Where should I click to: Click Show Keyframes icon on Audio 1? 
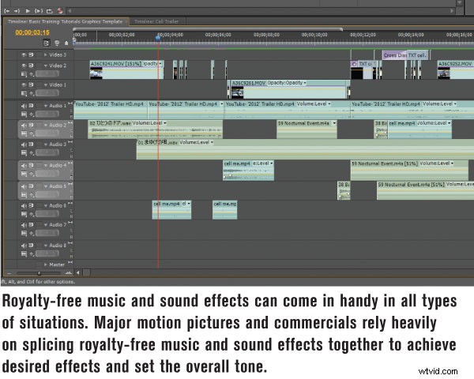coord(32,114)
